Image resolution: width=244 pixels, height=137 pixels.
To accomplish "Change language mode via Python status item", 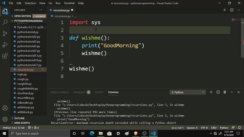I will point(224,128).
